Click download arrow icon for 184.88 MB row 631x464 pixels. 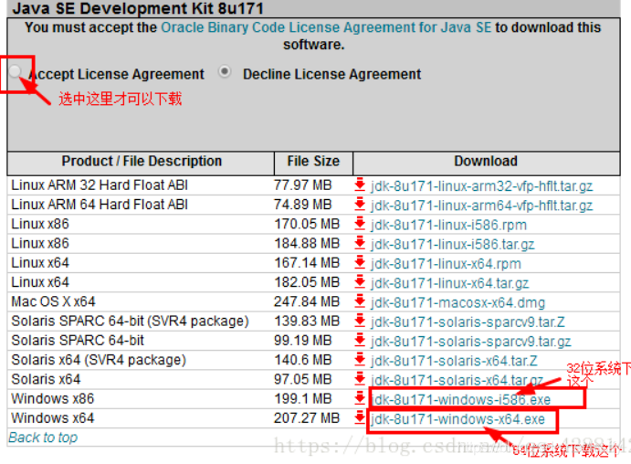point(360,243)
